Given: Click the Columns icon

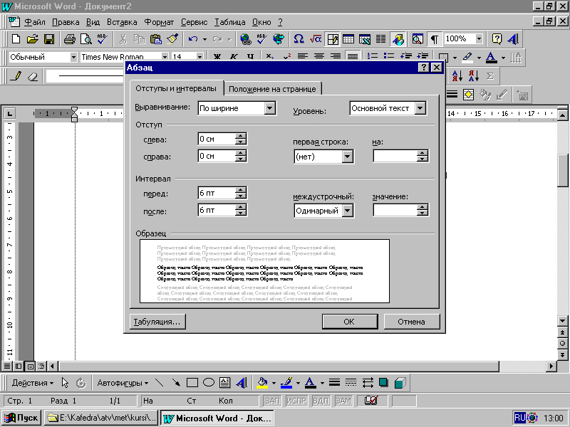Looking at the screenshot, I should click(380, 39).
